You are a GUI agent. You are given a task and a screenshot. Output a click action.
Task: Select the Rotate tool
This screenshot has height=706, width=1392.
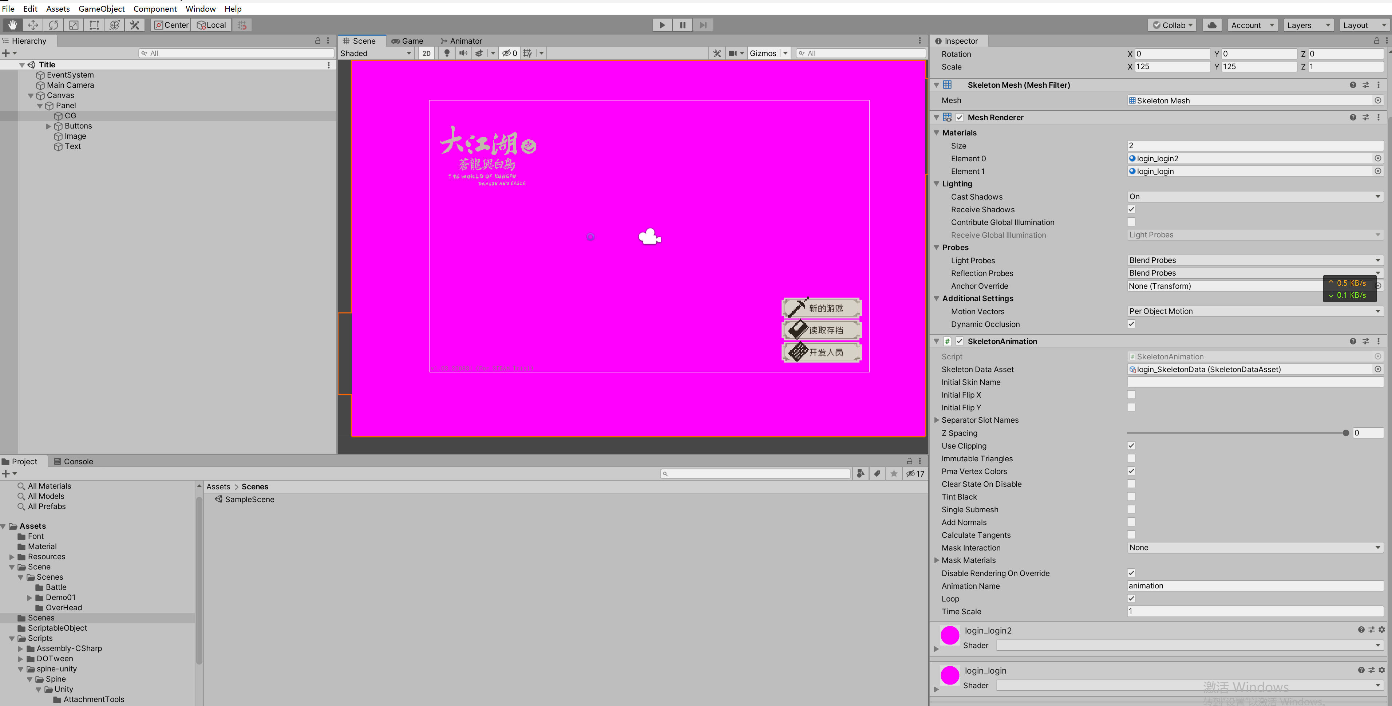tap(54, 25)
